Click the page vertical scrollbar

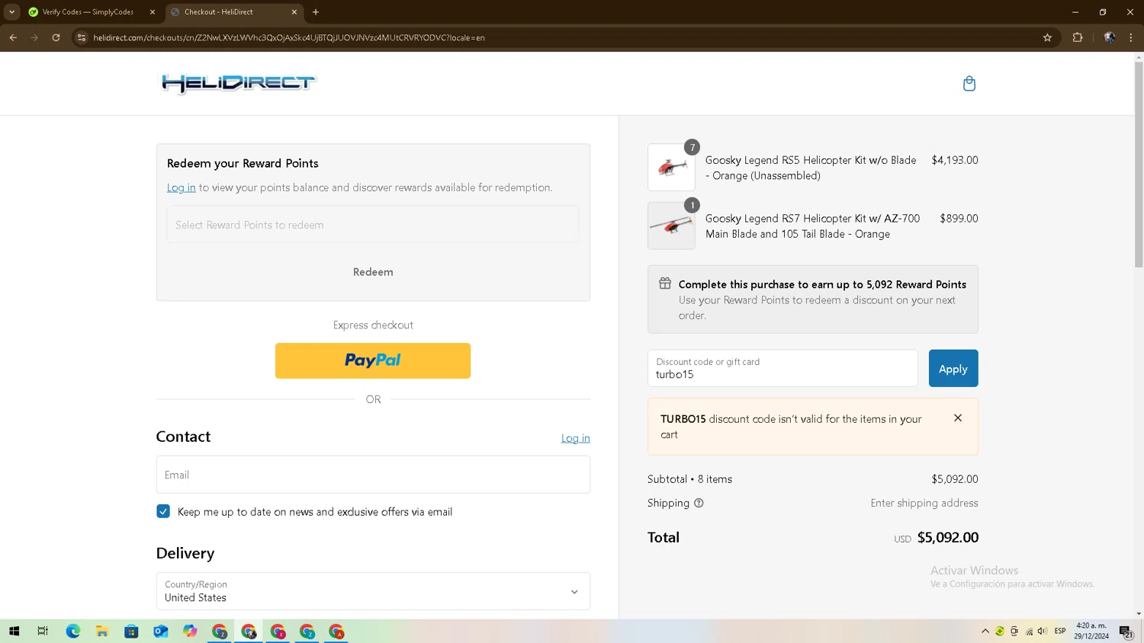click(1139, 164)
